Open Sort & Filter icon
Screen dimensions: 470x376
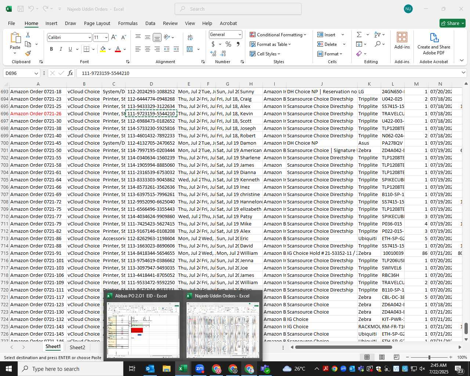point(377,35)
